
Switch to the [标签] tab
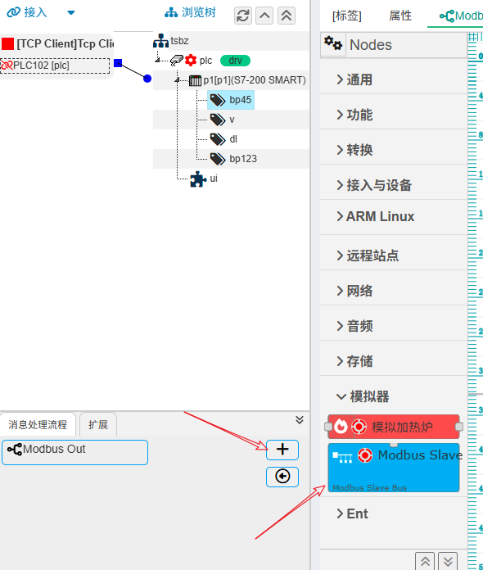click(347, 16)
